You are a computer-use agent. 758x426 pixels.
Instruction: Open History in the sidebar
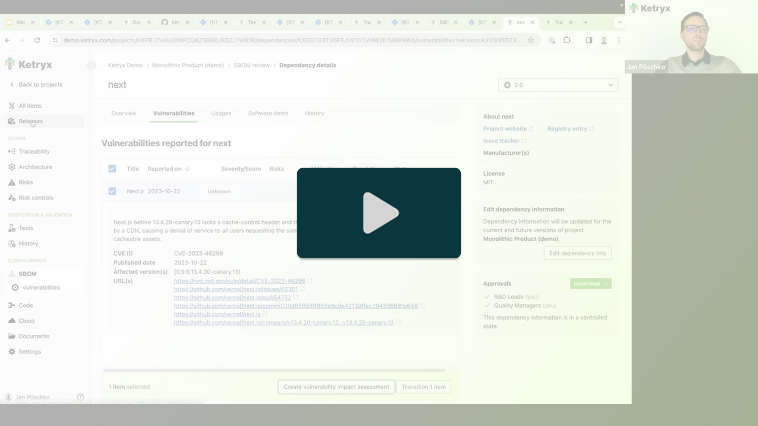point(28,243)
